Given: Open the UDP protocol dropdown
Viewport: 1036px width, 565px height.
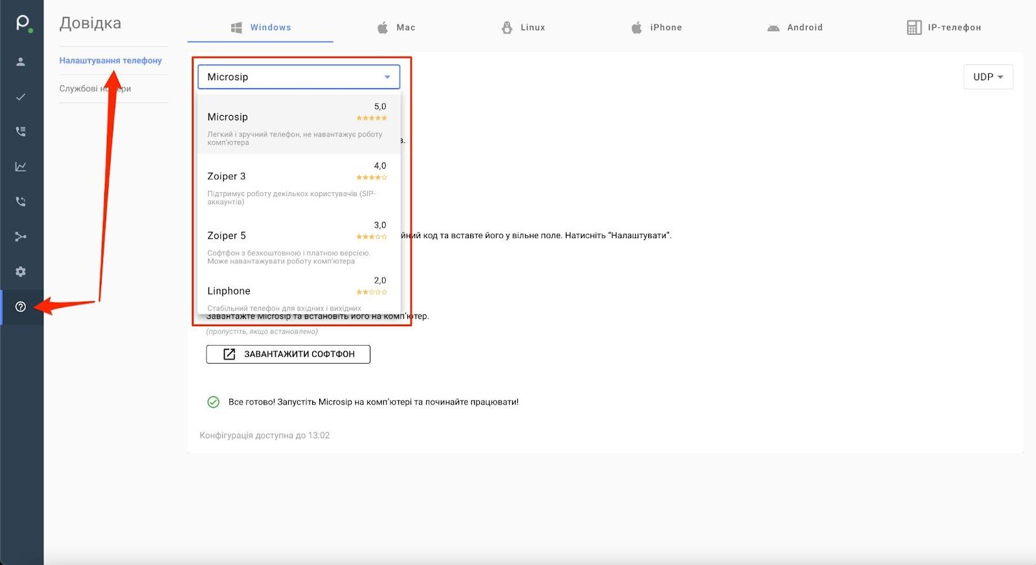Looking at the screenshot, I should [987, 77].
